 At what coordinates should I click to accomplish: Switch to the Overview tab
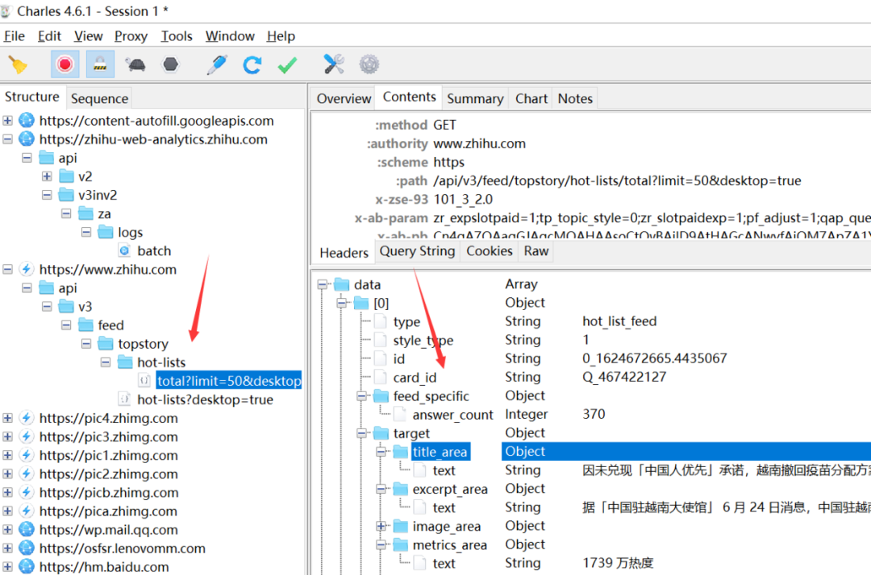coord(344,99)
